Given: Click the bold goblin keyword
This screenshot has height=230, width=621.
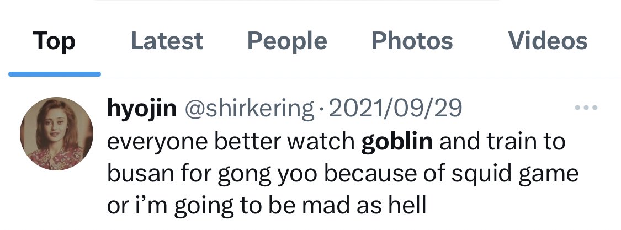Looking at the screenshot, I should click(x=397, y=141).
